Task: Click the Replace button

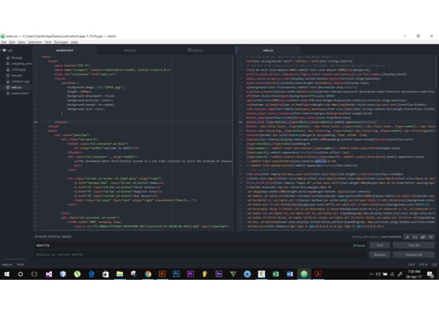Action: (380, 255)
